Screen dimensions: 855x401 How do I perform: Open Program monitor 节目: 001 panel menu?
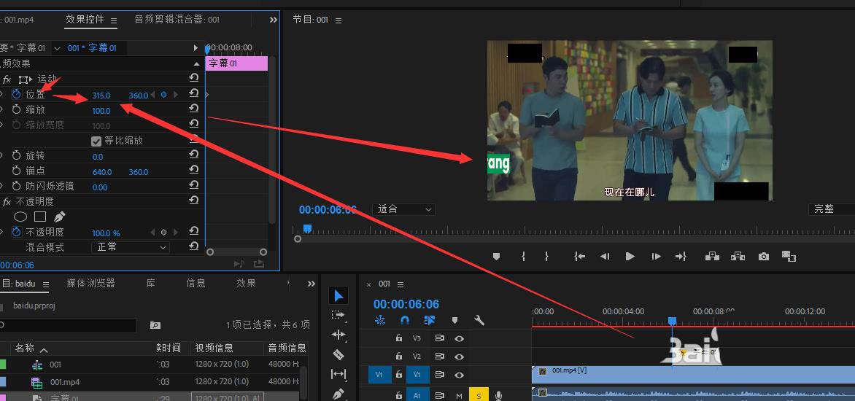pyautogui.click(x=338, y=20)
